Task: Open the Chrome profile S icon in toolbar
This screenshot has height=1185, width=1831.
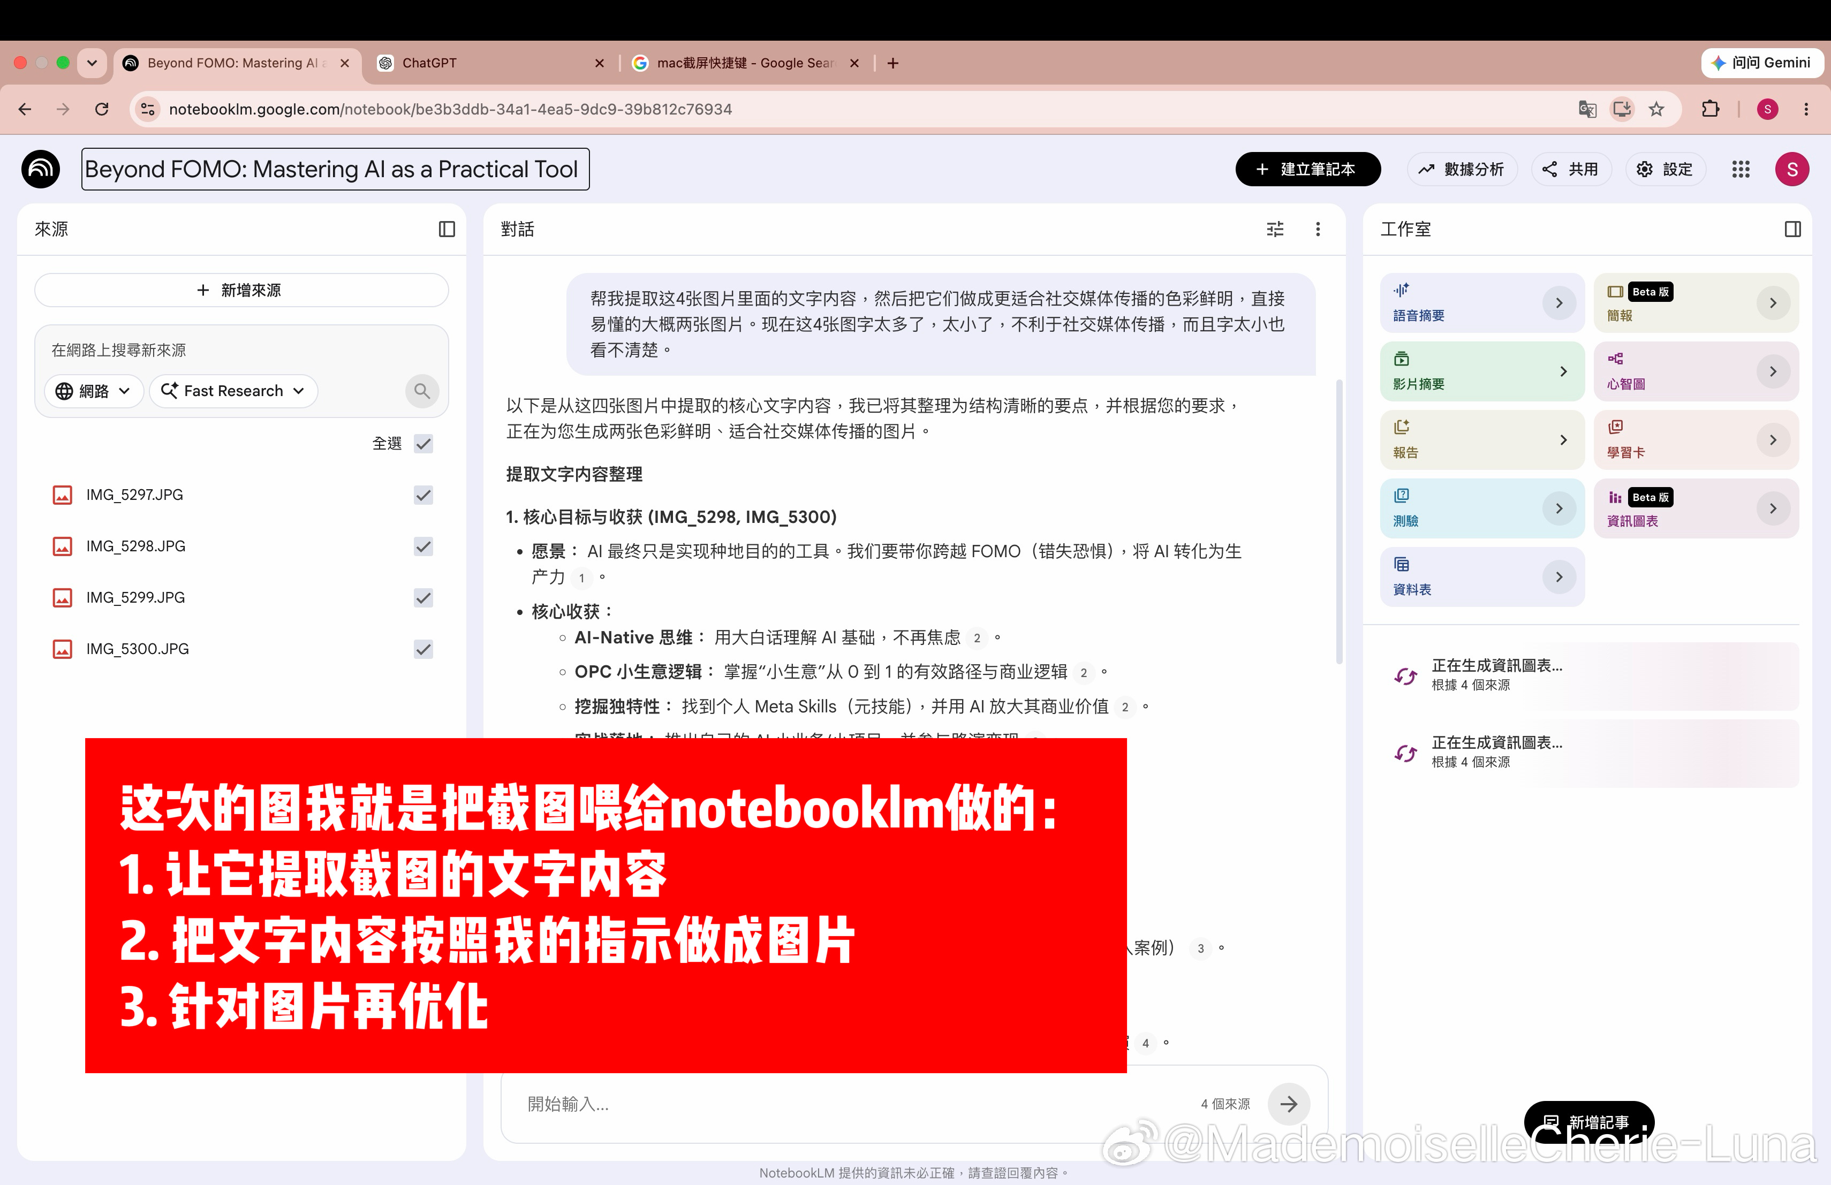Action: point(1768,109)
